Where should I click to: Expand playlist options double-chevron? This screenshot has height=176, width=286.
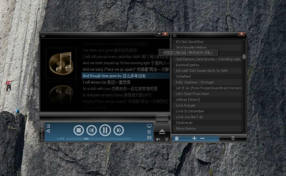pos(233,138)
